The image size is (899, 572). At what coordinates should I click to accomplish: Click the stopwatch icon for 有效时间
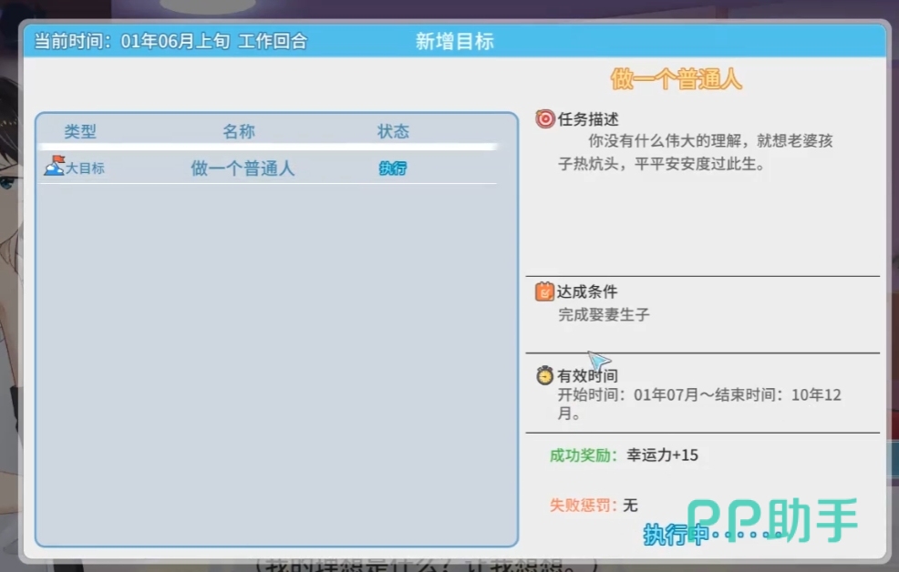544,375
